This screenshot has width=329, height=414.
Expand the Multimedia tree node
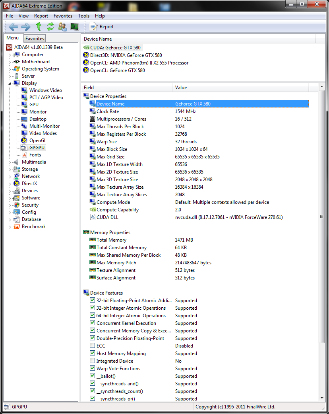(10, 162)
